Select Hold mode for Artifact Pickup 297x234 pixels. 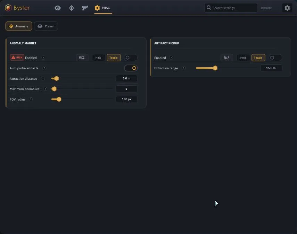click(243, 58)
